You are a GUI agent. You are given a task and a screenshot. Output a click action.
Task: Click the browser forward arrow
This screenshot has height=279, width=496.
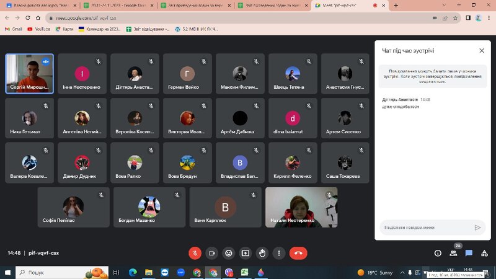point(17,18)
